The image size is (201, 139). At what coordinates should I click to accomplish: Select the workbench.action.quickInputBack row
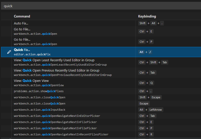[39, 110]
